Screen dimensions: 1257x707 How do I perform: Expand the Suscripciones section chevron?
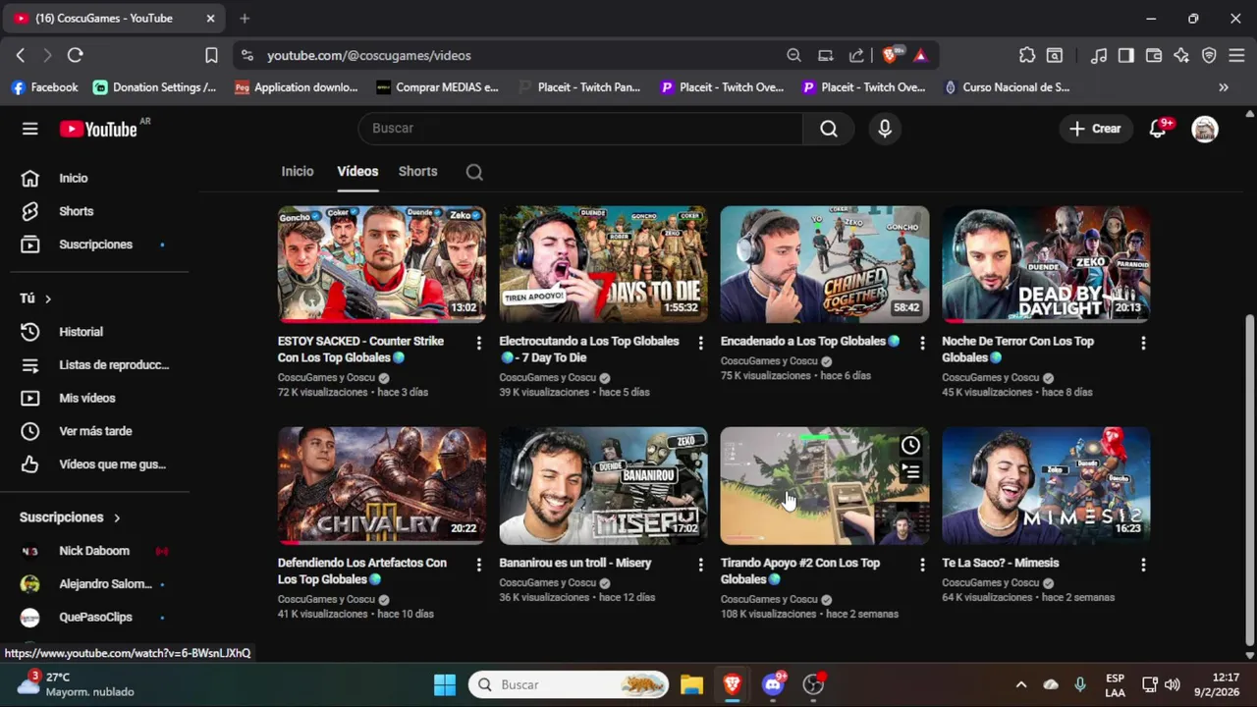(x=117, y=517)
